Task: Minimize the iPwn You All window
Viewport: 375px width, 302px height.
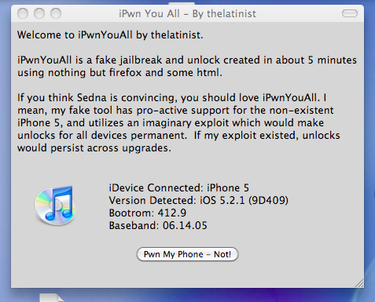Action: coord(39,13)
